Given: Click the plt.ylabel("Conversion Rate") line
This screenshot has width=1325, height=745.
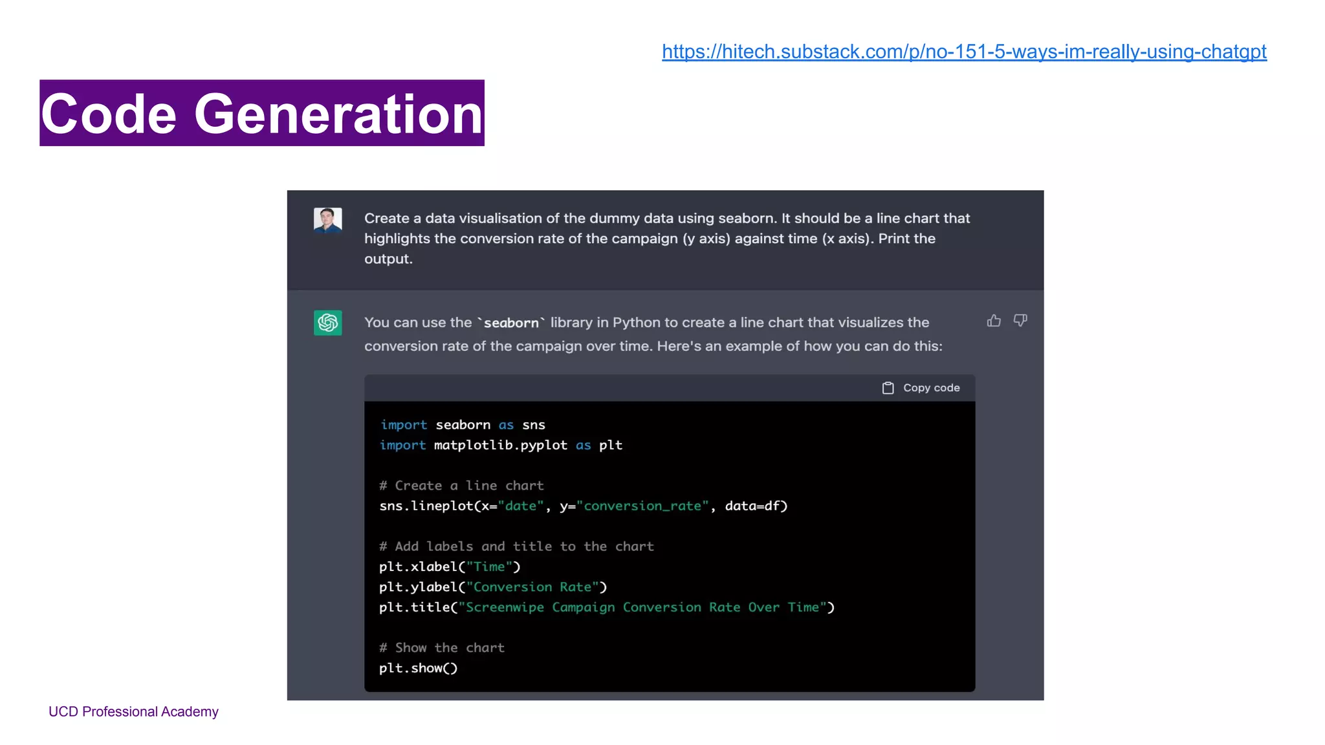Looking at the screenshot, I should pos(493,587).
